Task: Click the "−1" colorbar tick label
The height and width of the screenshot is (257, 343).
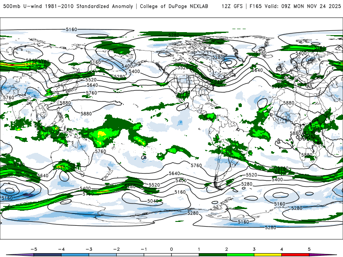Action: click(x=144, y=249)
